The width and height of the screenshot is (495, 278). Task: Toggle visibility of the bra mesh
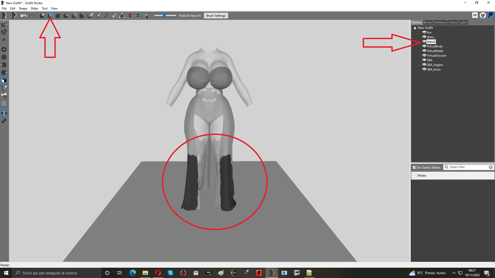coord(425,32)
